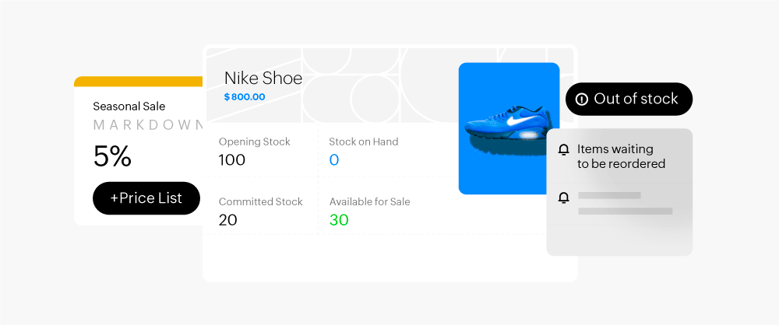This screenshot has width=779, height=325.
Task: Click the second notification bell icon
Action: coord(564,198)
